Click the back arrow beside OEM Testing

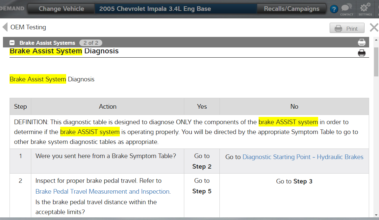click(5, 27)
